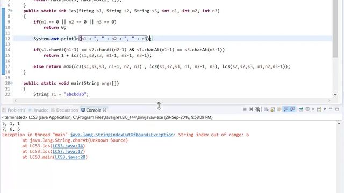
Task: Follow the LCS3.java:17 stack trace link
Action: pos(68,151)
